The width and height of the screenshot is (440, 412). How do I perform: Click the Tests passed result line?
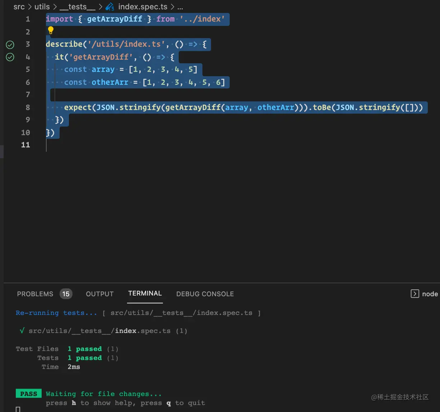78,358
